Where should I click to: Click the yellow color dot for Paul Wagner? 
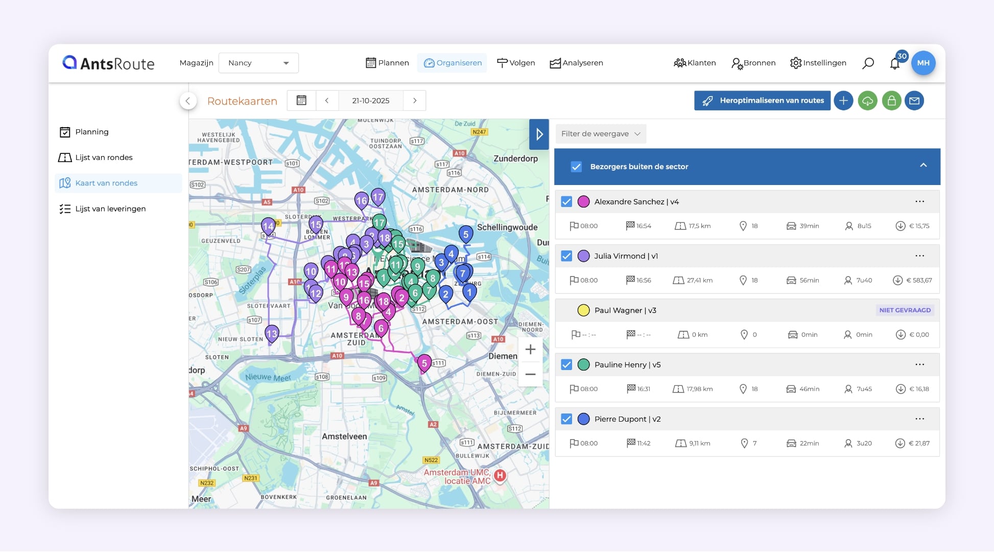[x=583, y=310]
